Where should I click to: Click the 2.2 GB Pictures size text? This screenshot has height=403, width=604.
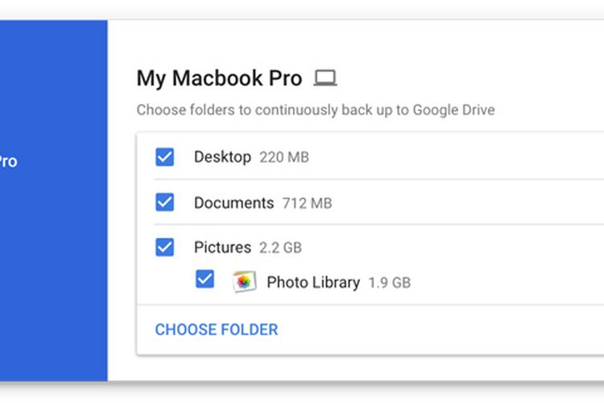(x=280, y=247)
